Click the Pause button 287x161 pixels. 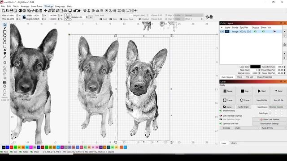click(x=228, y=91)
